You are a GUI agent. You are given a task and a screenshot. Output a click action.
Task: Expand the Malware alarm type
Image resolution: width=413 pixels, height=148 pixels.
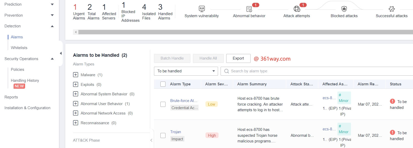pos(76,75)
